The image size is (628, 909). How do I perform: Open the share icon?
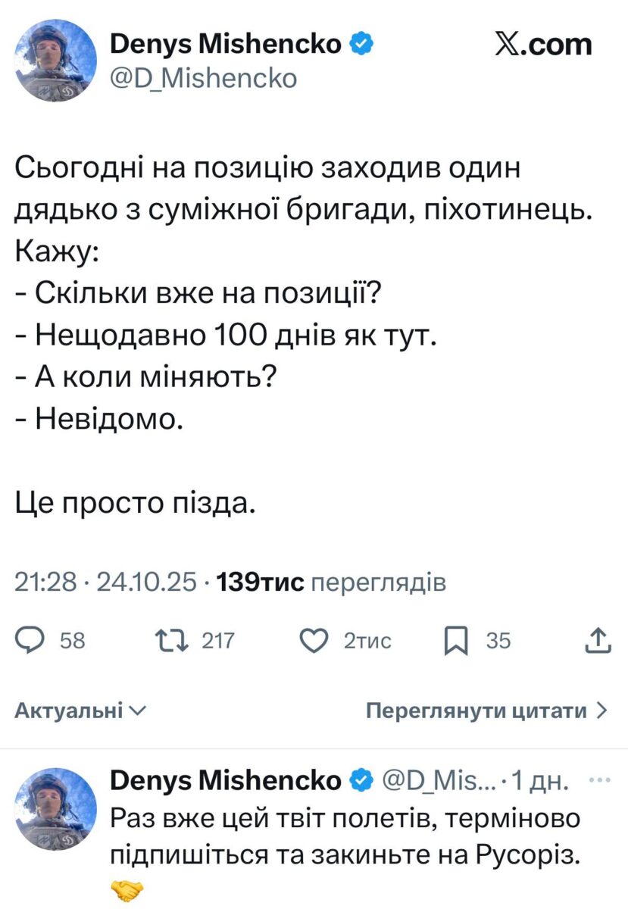pos(598,641)
